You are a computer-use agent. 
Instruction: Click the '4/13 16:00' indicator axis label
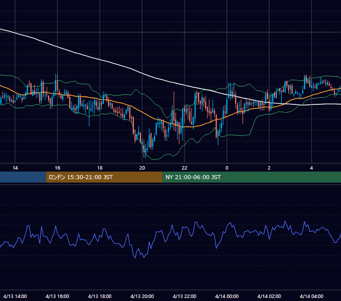[x=57, y=296]
